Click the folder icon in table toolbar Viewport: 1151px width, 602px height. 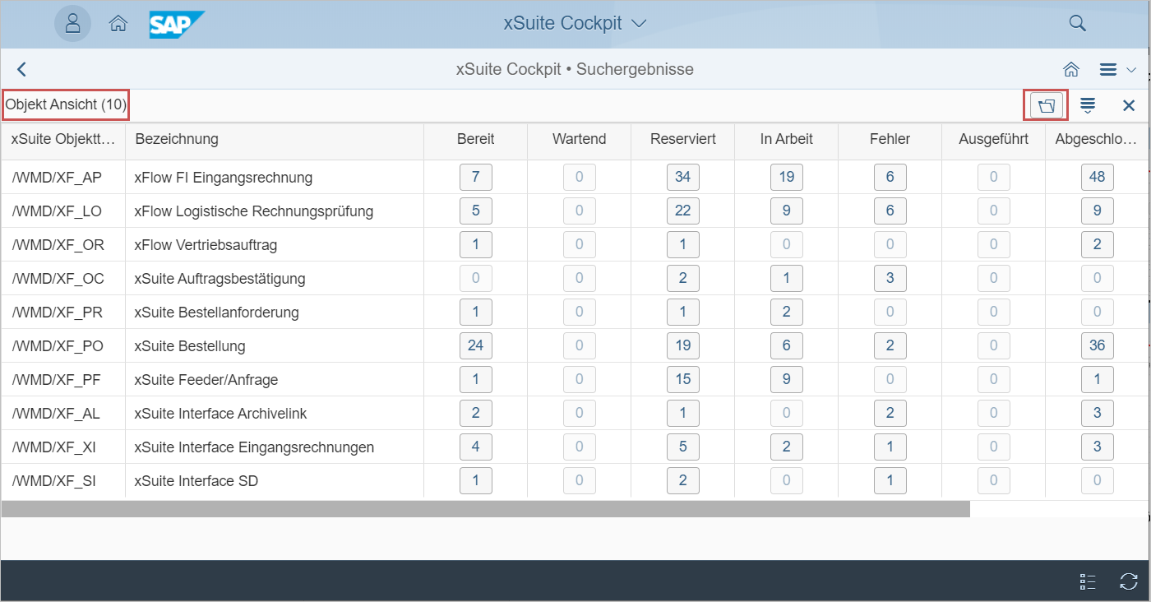click(1046, 105)
